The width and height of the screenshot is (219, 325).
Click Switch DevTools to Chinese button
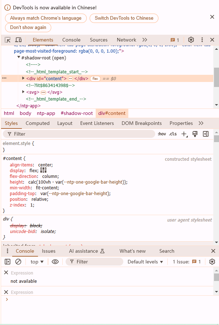tap(124, 18)
